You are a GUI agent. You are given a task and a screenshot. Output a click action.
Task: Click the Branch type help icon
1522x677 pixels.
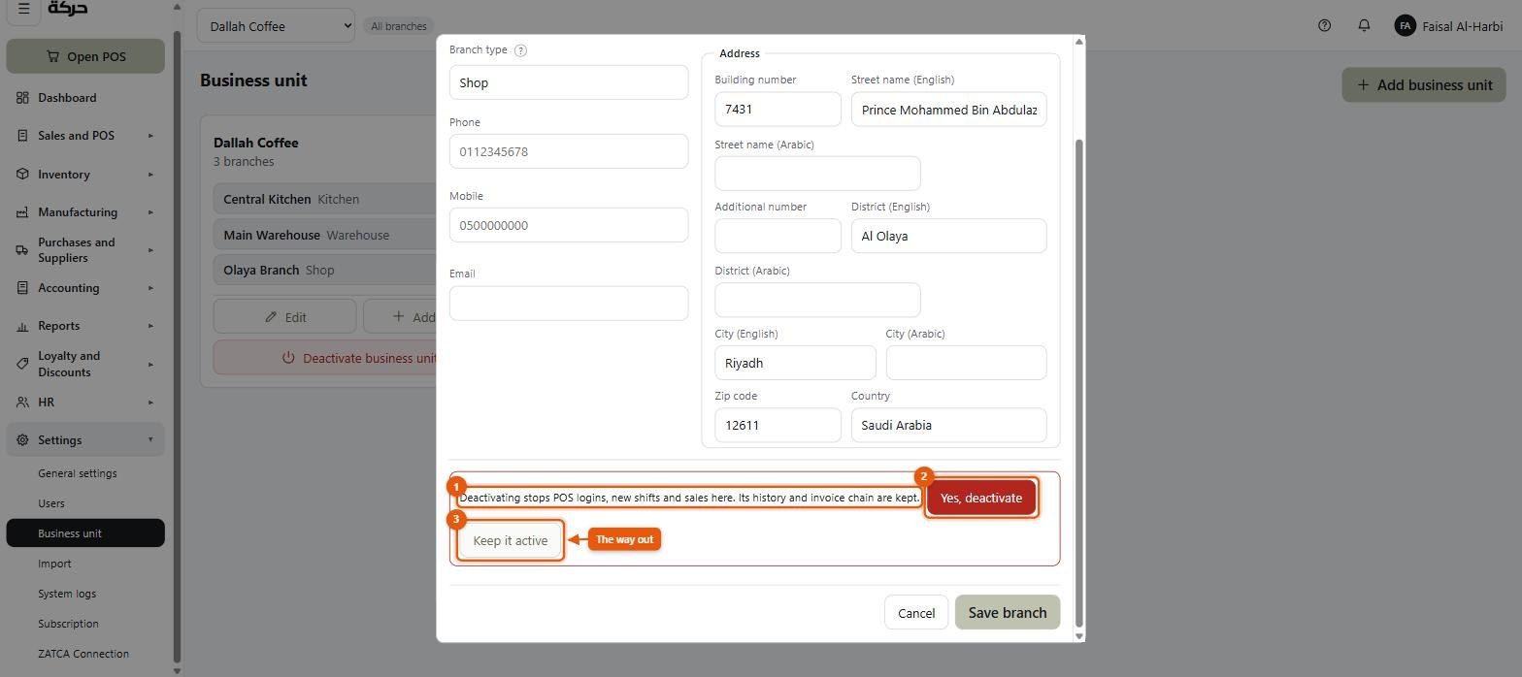tap(520, 50)
